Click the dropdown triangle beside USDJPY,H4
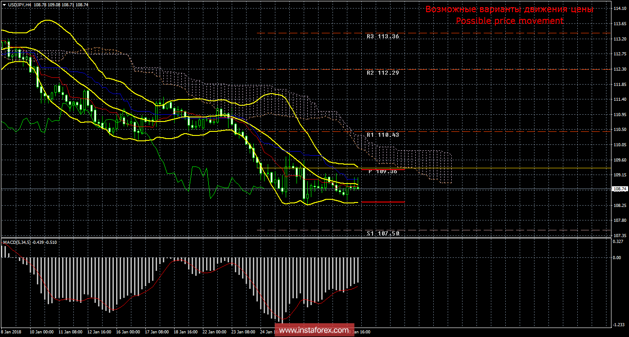 click(4, 4)
